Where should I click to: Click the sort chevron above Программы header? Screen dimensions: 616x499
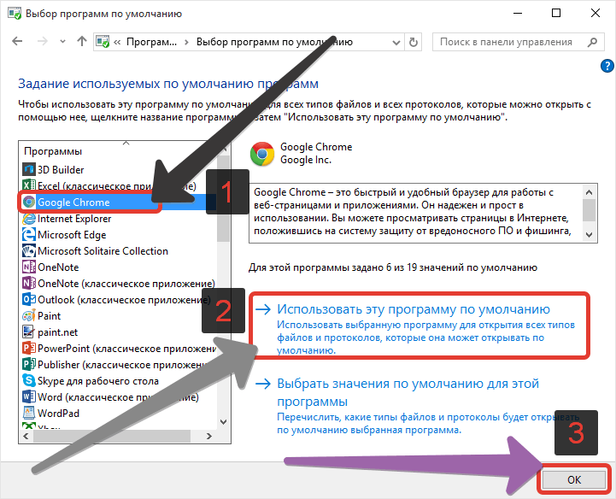[x=126, y=144]
